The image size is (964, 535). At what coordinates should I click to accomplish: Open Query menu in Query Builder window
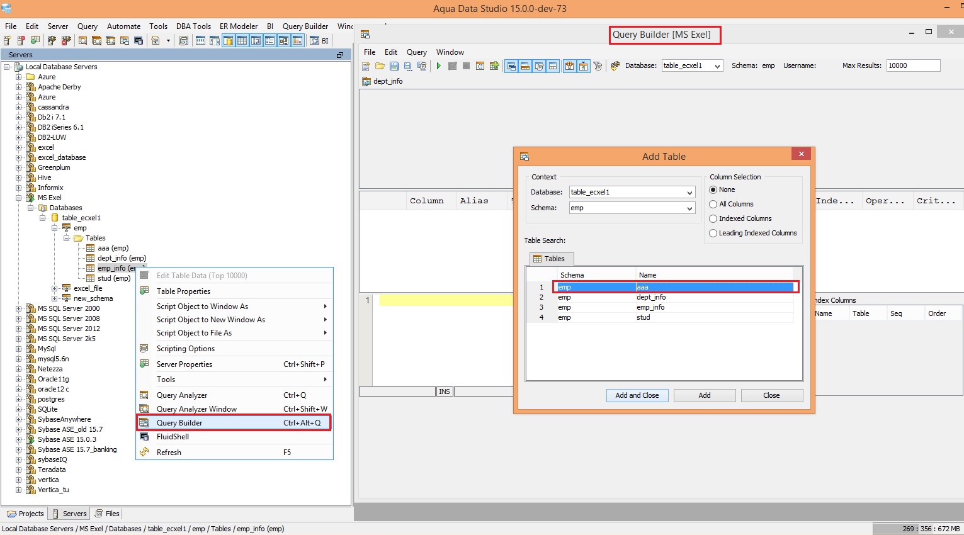(x=417, y=52)
